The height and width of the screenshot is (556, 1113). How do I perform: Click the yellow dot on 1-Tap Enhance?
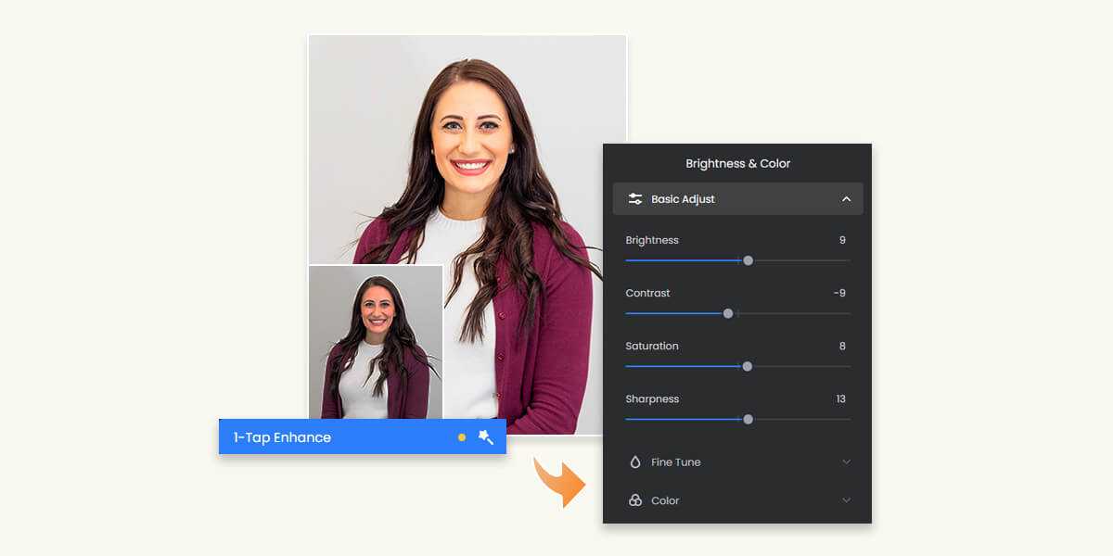tap(462, 437)
